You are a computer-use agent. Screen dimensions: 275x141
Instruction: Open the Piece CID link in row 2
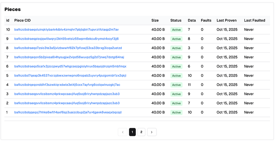[x=67, y=103]
